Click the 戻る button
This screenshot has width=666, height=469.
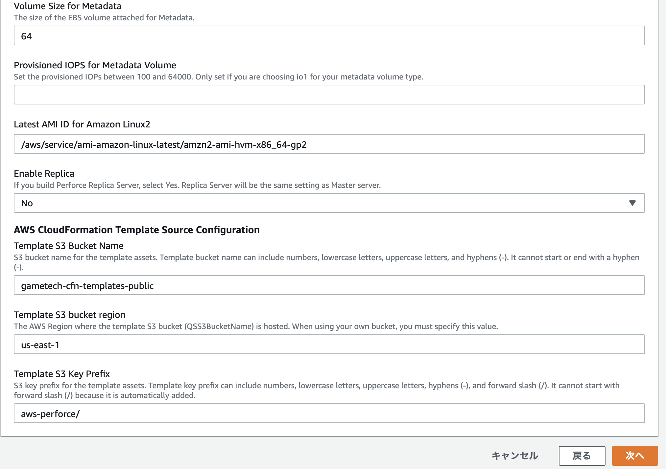tap(582, 456)
